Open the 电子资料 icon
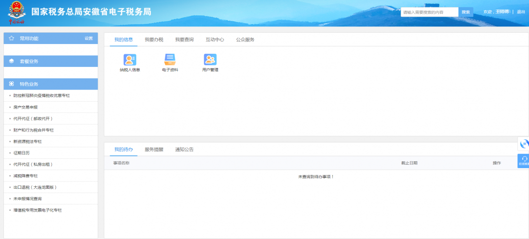The height and width of the screenshot is (239, 529). (x=169, y=60)
